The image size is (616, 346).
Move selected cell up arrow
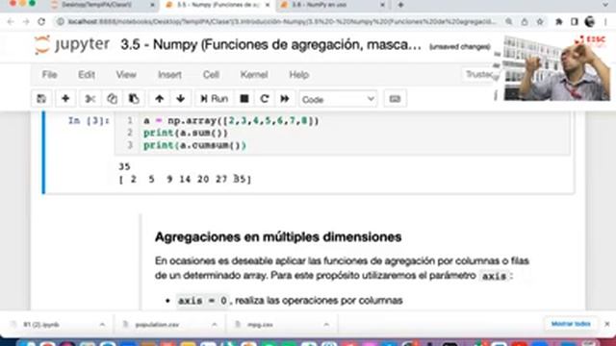159,99
